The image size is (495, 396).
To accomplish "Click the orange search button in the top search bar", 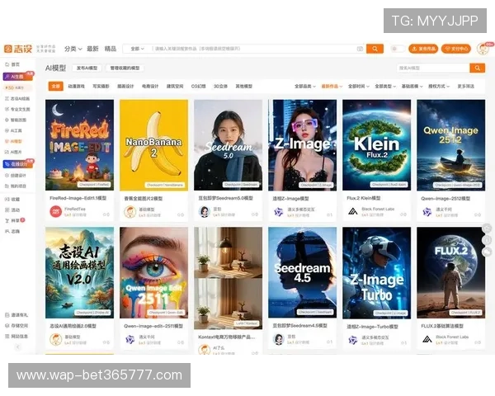I will click(x=375, y=49).
